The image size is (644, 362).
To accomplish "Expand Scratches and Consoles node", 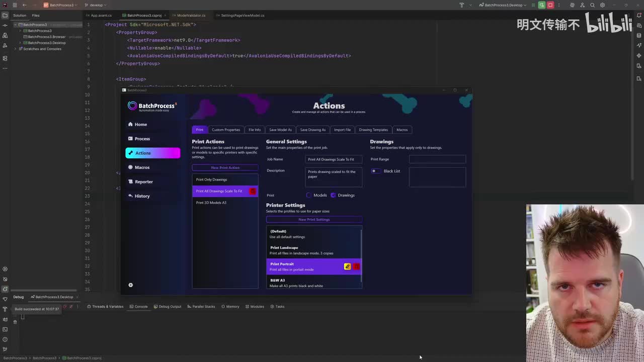I will point(16,49).
